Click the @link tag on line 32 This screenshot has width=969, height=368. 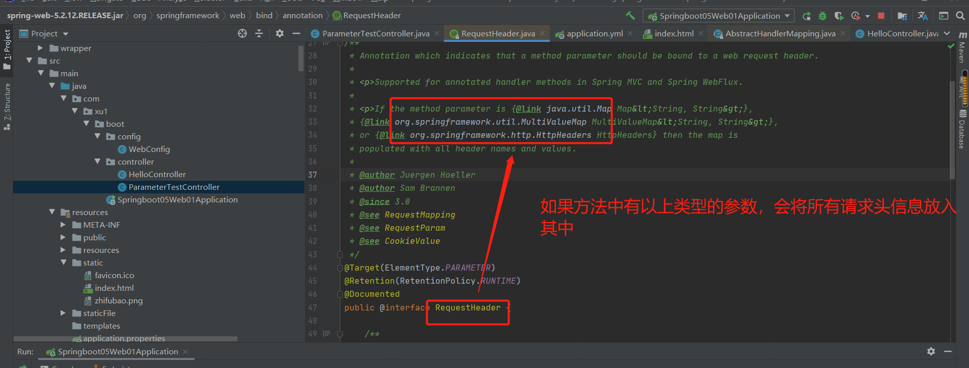click(528, 109)
